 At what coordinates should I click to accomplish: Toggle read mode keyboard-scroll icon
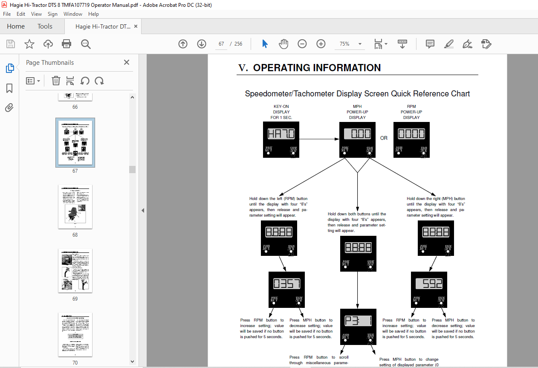point(402,44)
